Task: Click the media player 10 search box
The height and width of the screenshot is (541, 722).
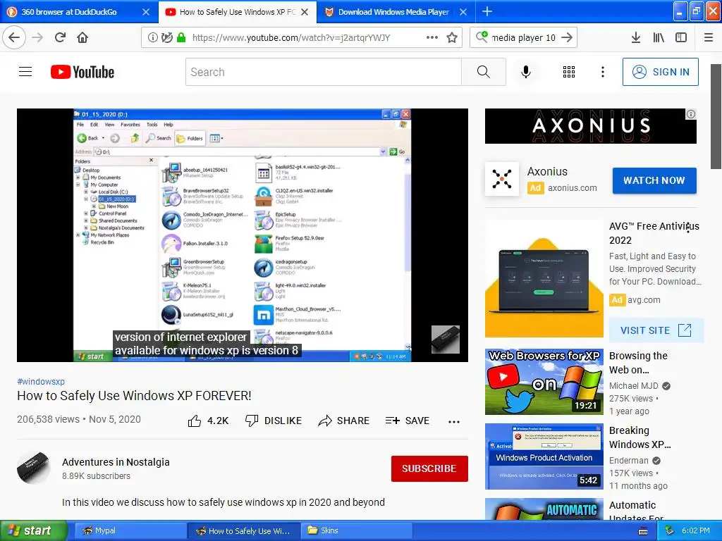Action: (524, 37)
